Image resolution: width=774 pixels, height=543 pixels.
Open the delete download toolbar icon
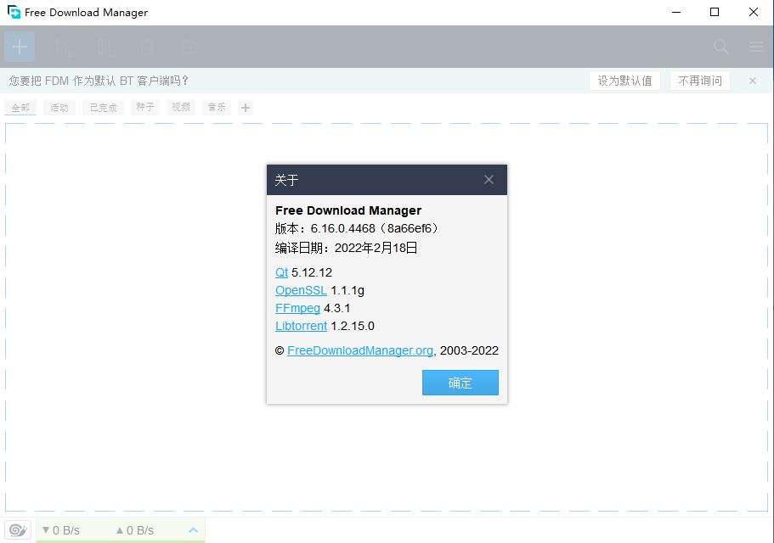[146, 47]
